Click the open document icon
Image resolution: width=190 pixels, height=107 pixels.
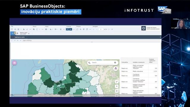(x=15, y=29)
